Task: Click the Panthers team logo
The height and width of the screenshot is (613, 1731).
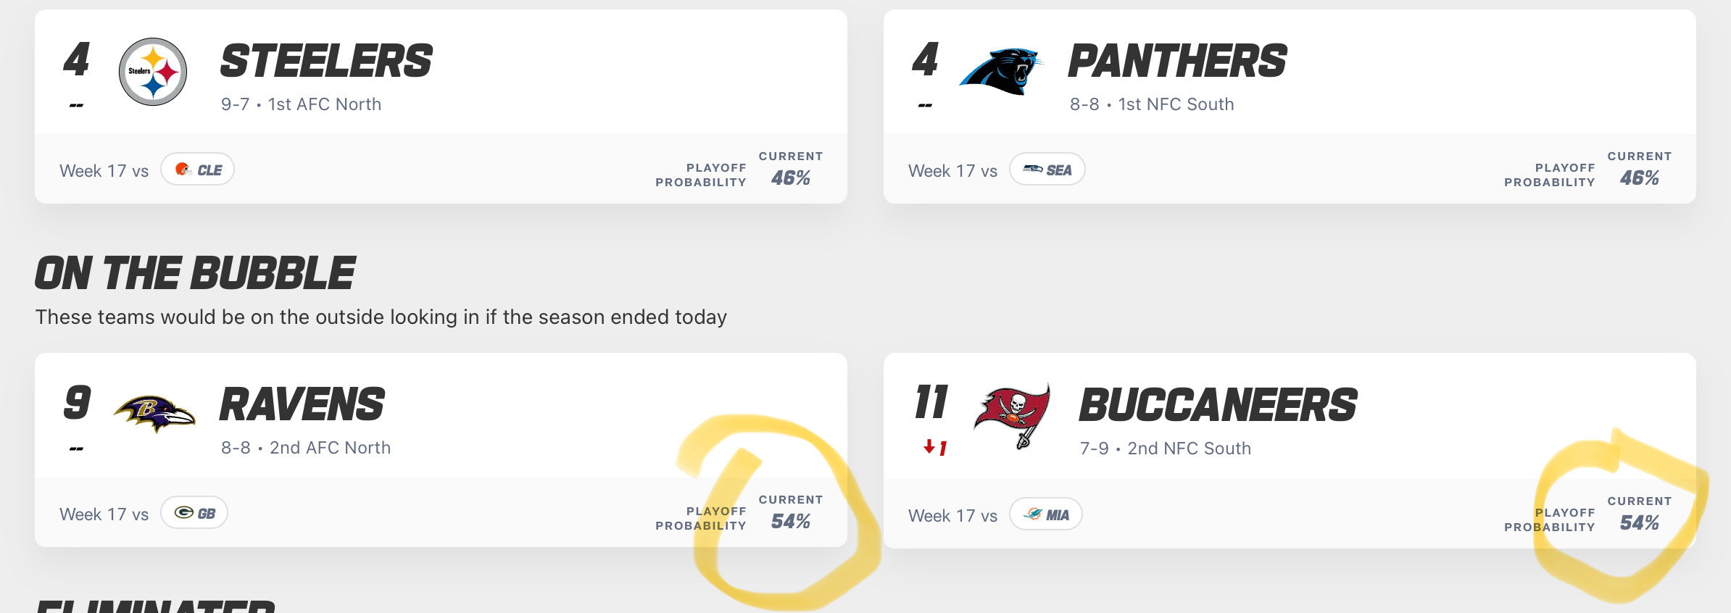Action: [1000, 72]
